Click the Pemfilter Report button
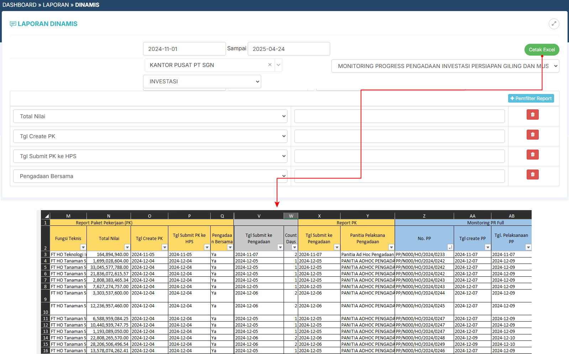Screen dimensions: 569x354 [x=531, y=98]
